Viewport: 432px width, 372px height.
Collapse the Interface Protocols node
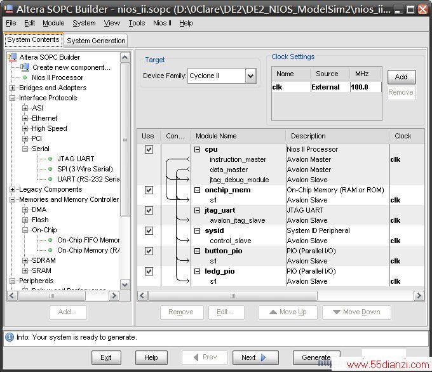click(x=13, y=98)
